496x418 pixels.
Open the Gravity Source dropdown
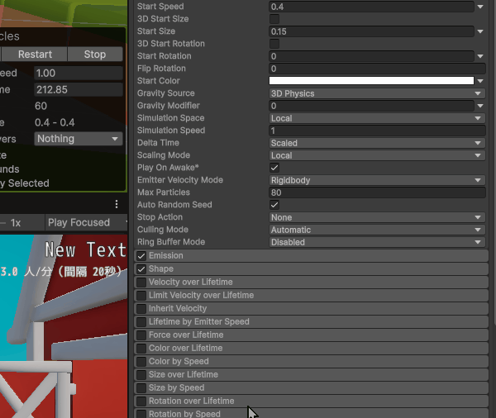point(376,93)
